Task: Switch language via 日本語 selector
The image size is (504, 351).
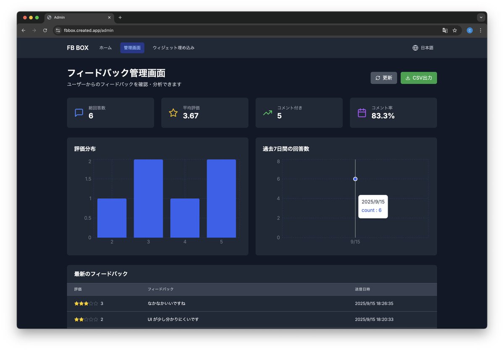Action: [x=423, y=48]
